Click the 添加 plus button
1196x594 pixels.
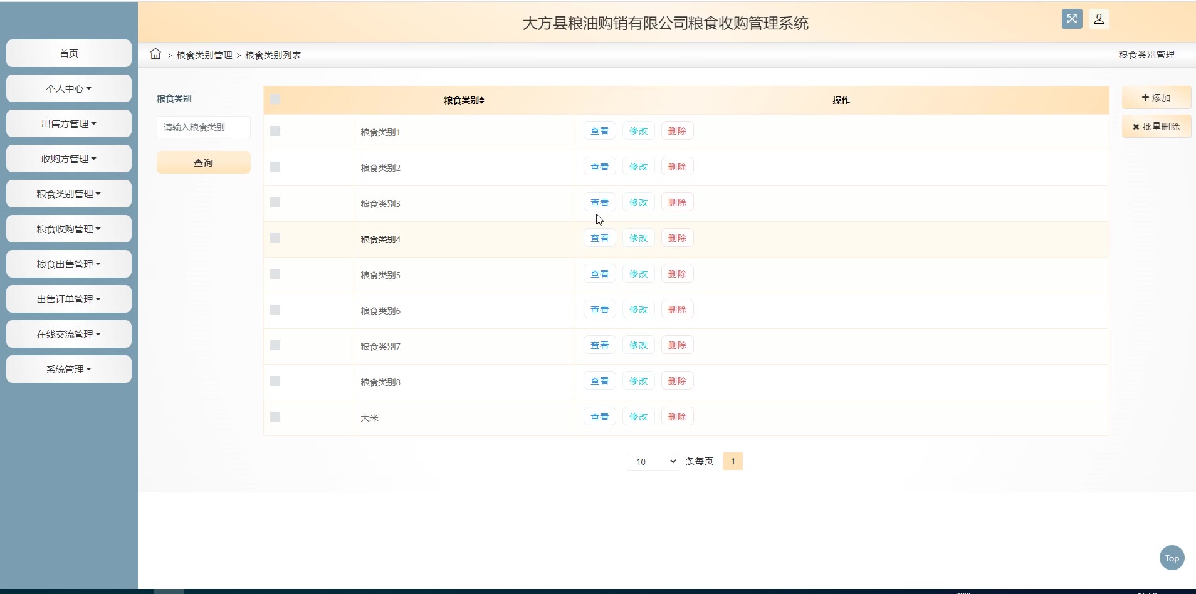tap(1156, 98)
